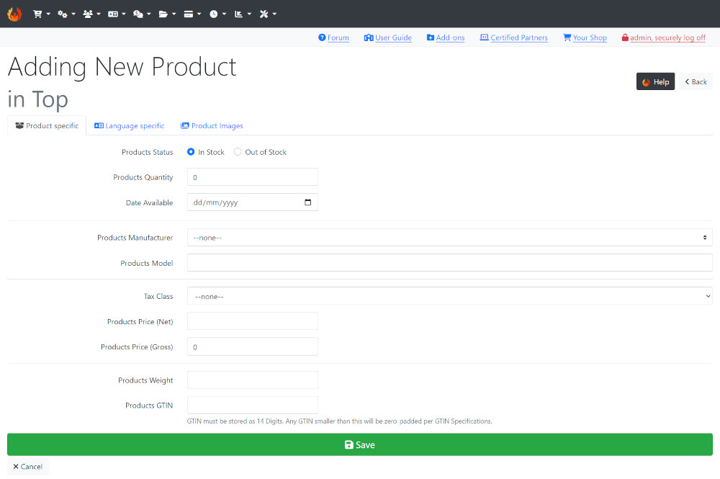The height and width of the screenshot is (479, 720).
Task: Select the In Stock radio button
Action: (191, 152)
